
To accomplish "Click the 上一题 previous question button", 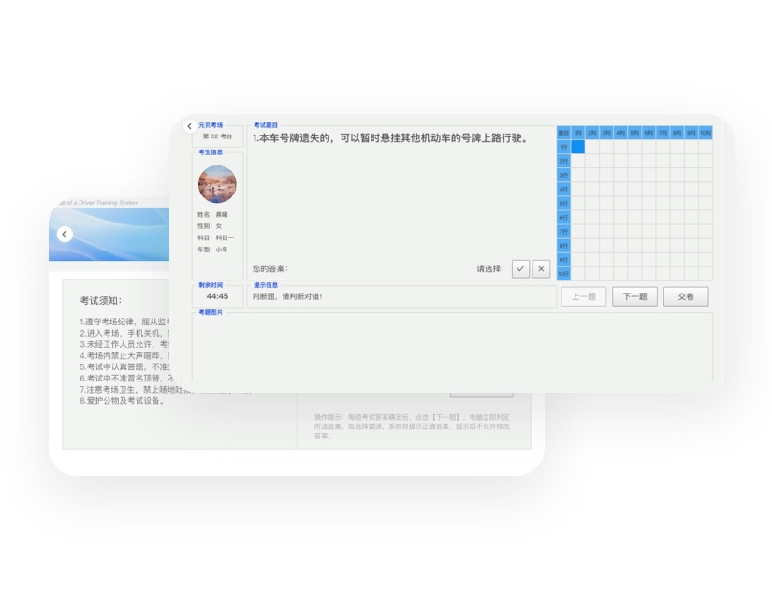I will pos(584,296).
